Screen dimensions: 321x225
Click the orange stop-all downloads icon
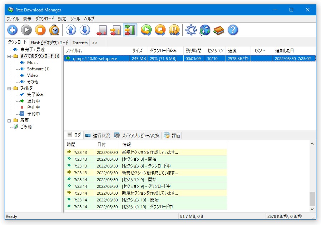160,30
